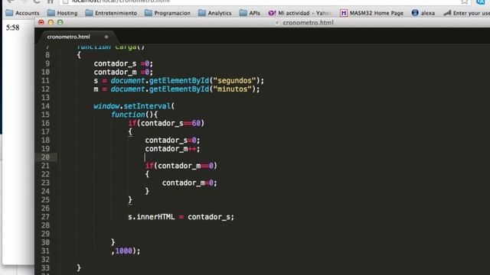Click the if(contador_s==60) condition

click(x=166, y=123)
